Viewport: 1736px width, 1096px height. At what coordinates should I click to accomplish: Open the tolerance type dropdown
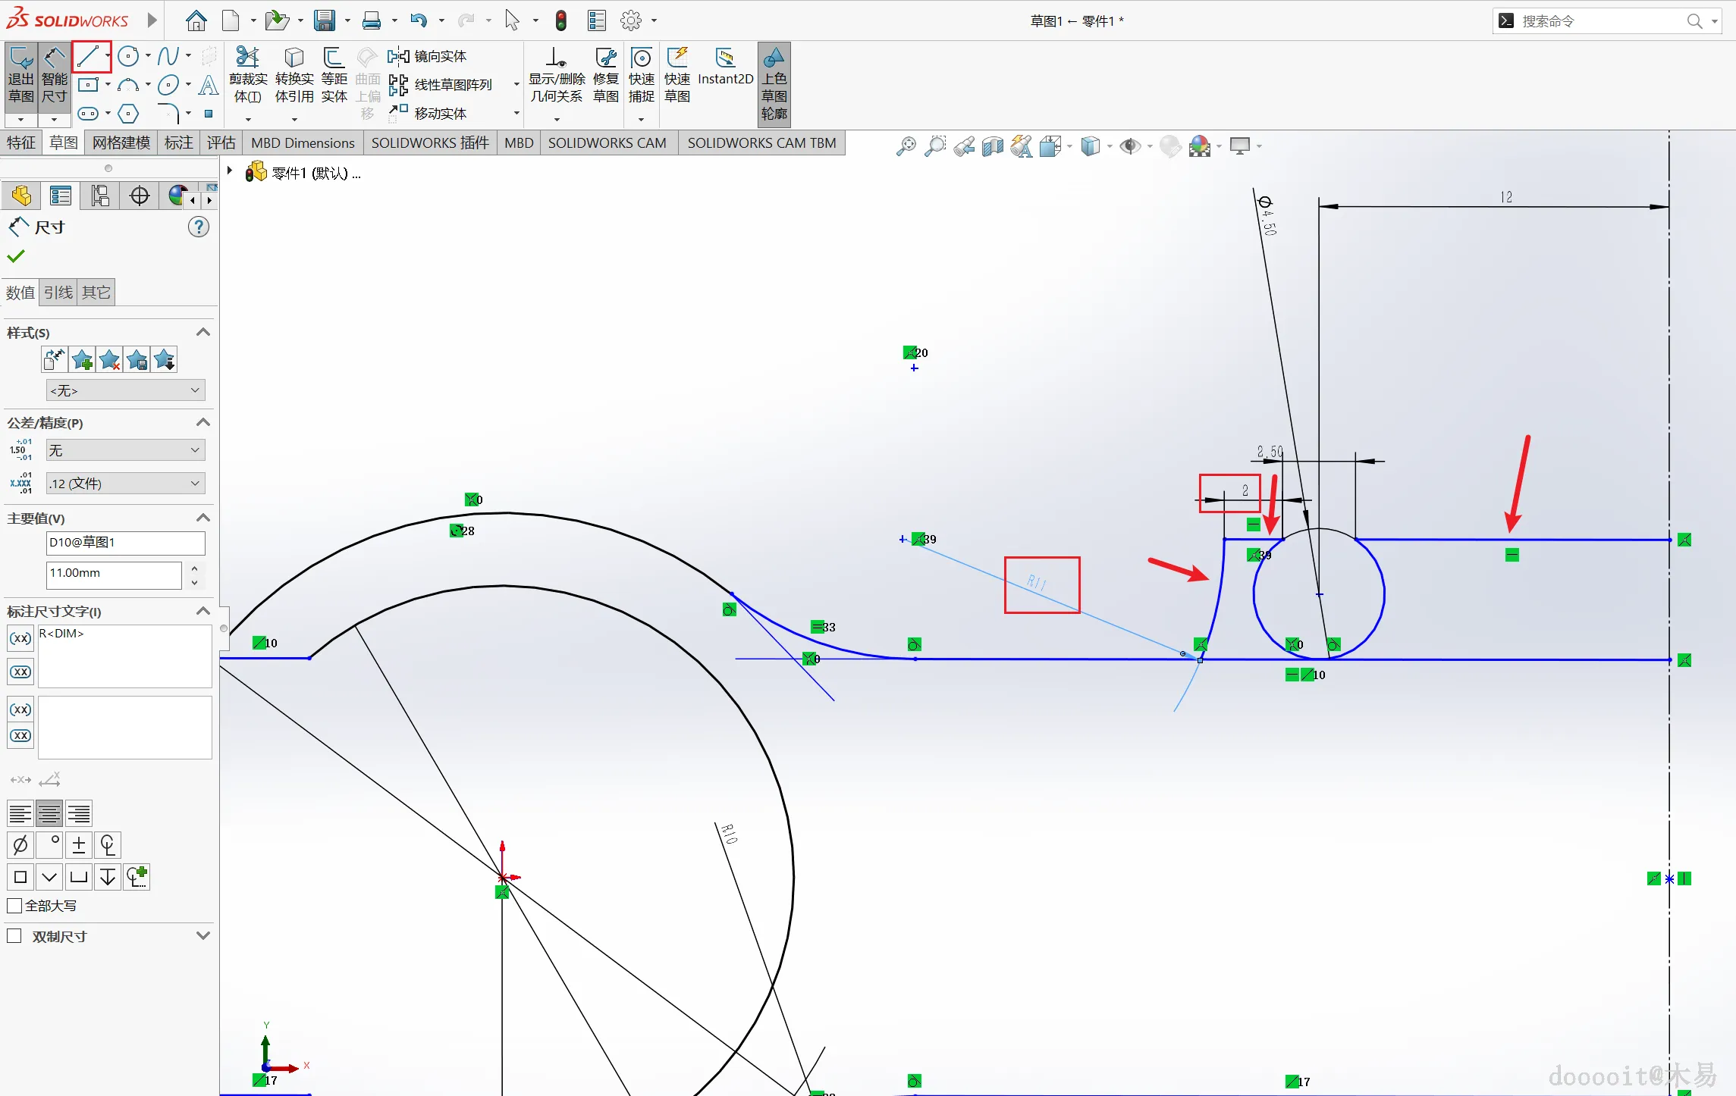pos(125,450)
